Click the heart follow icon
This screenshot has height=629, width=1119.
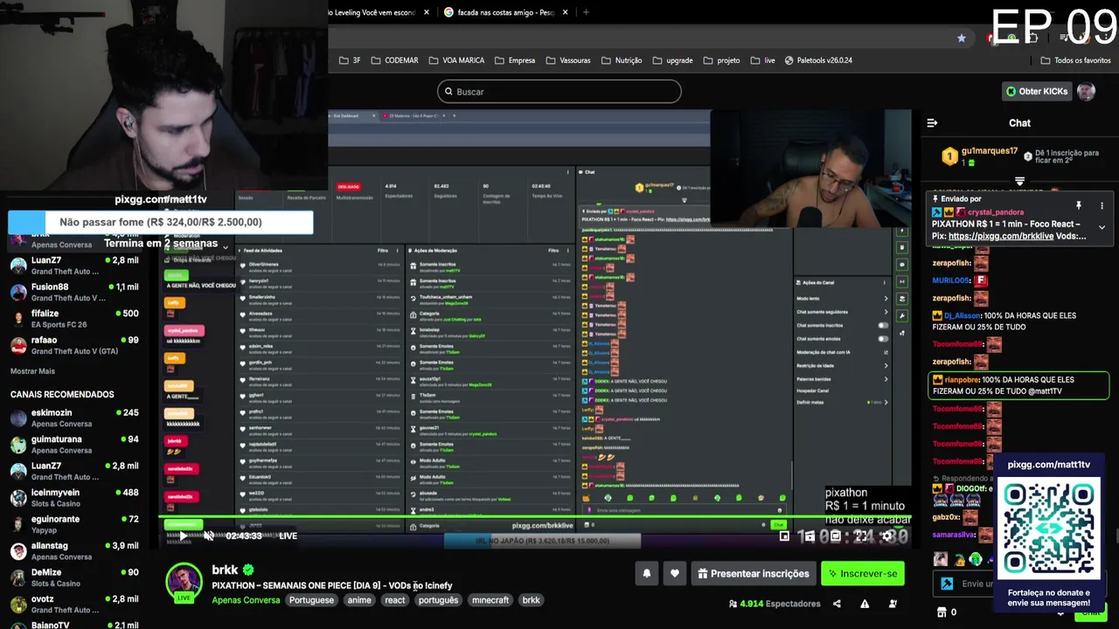674,574
